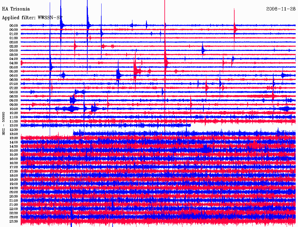Select the 22:30 time row label

click(x=14, y=213)
